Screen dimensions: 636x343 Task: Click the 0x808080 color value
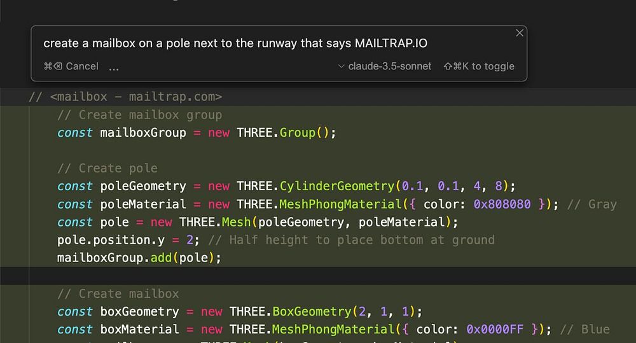(502, 204)
